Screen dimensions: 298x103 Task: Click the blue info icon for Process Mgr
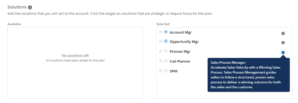pos(283,52)
